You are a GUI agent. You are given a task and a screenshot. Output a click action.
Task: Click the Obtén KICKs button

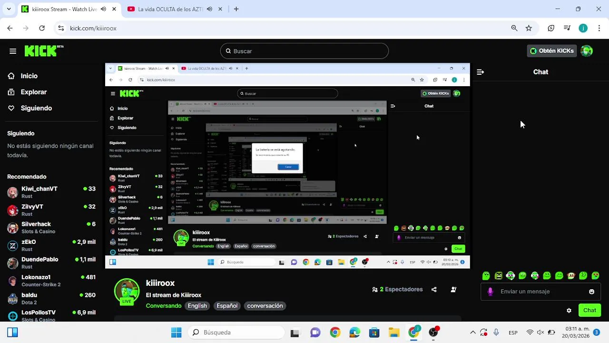point(552,51)
